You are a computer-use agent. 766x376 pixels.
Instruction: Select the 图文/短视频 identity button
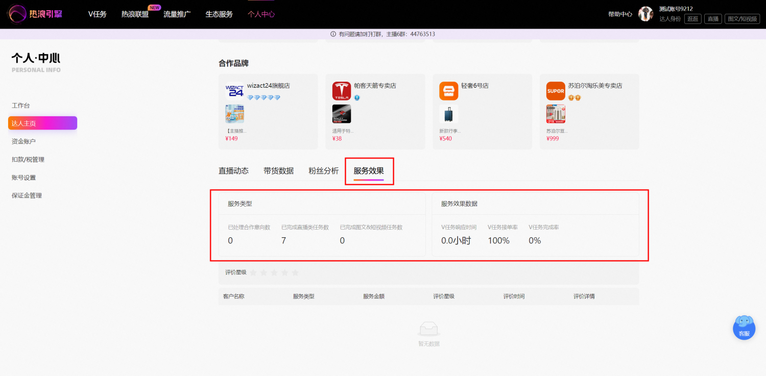tap(743, 19)
